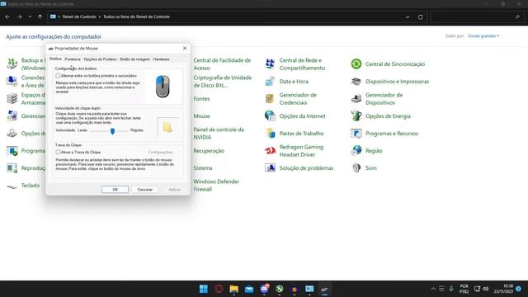This screenshot has height=297, width=528.
Task: Switch to the Opções do Ponteiro tab
Action: [101, 59]
